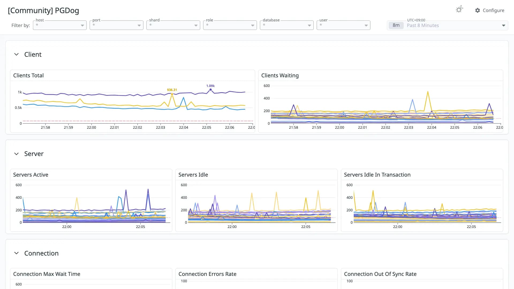The image size is (514, 289).
Task: Click the Connection Errors Rate title
Action: (207, 274)
